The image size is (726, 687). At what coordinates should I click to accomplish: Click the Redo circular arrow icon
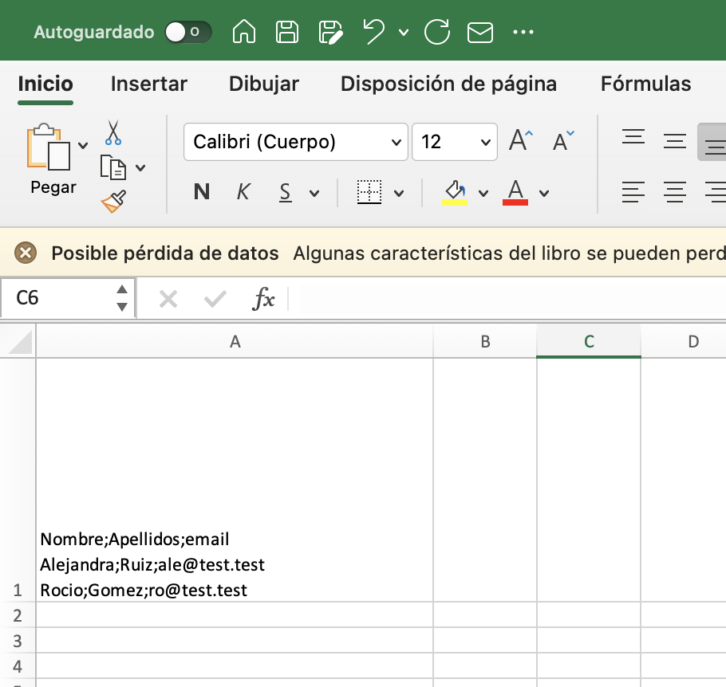pyautogui.click(x=436, y=32)
